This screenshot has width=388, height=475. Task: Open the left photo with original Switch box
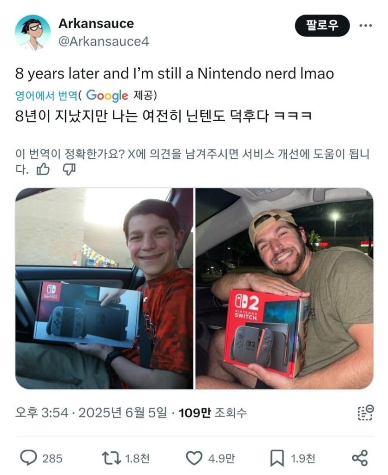(104, 288)
